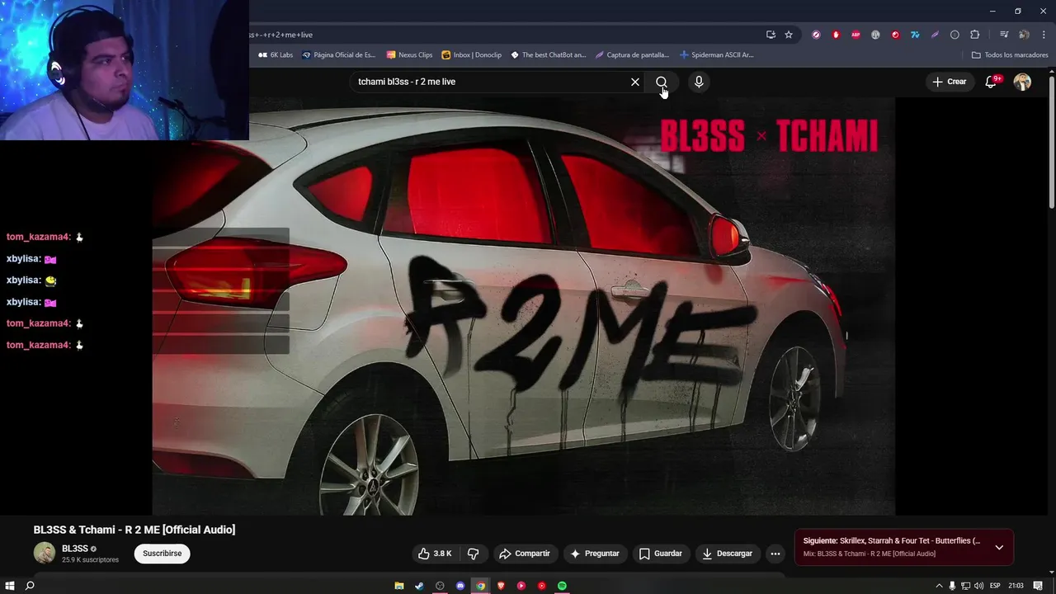Bookmark this page with the star icon
Screen dimensions: 1056x594
click(789, 35)
